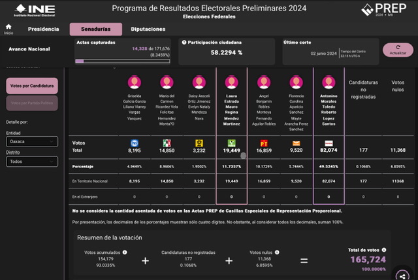
Task: Select Antonino Morales candidate avatar
Action: (x=329, y=82)
